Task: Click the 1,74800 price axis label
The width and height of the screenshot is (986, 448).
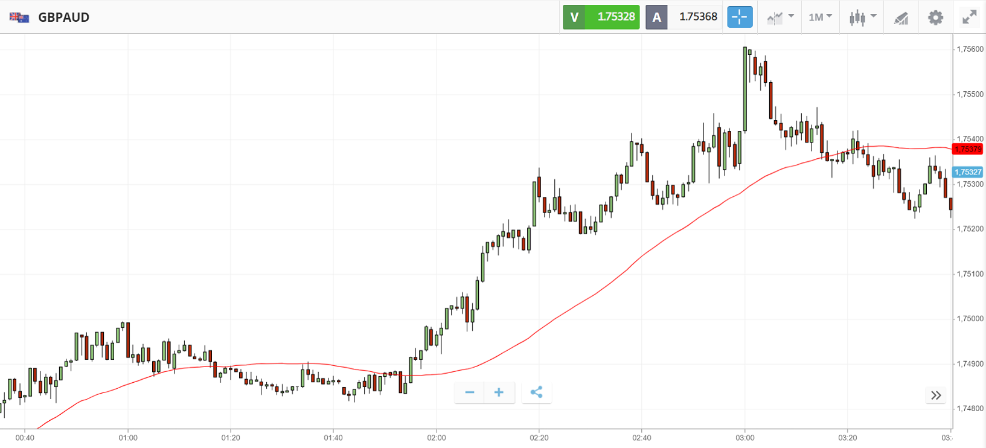Action: (x=970, y=408)
